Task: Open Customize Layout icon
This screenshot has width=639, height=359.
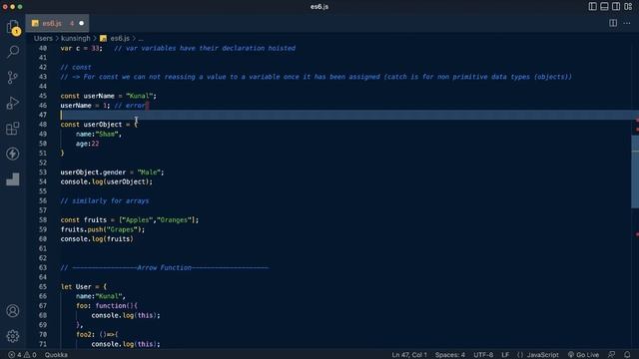Action: (628, 7)
